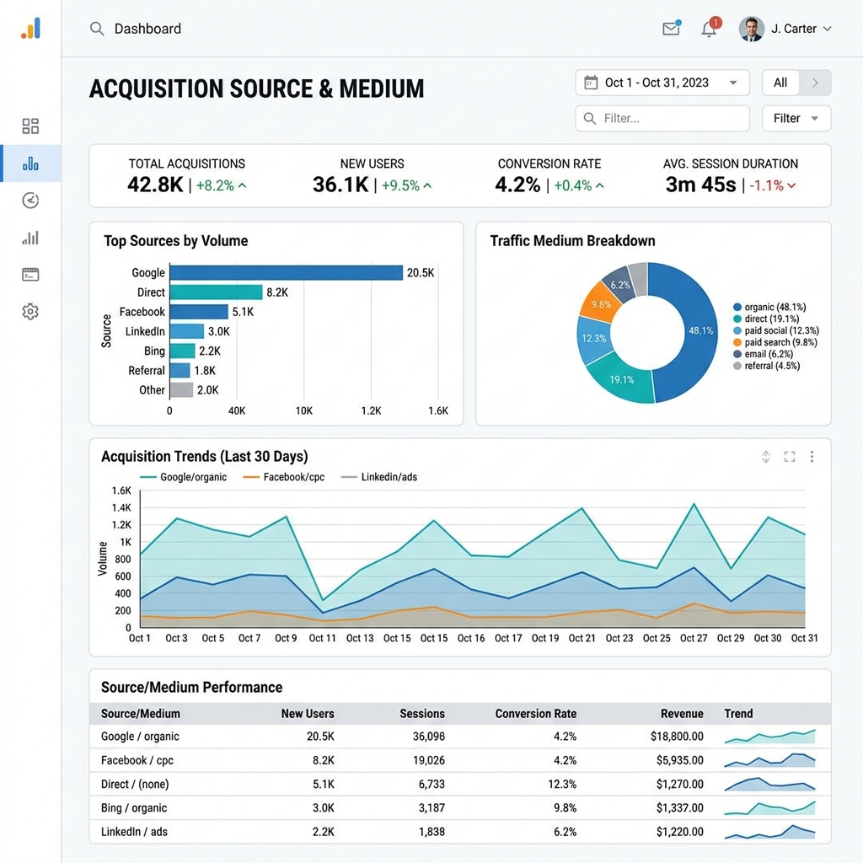Open the Google / organic row
Viewport: 863px width, 863px height.
[x=460, y=737]
